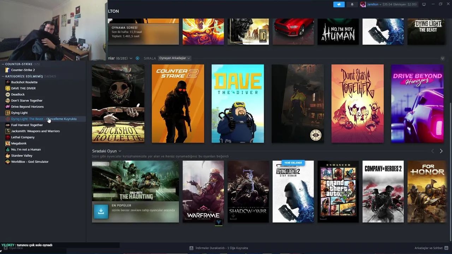Click the Lethal Company sidebar icon
The height and width of the screenshot is (254, 452).
click(8, 137)
